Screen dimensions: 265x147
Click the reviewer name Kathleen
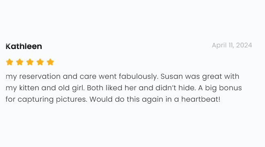pyautogui.click(x=24, y=46)
